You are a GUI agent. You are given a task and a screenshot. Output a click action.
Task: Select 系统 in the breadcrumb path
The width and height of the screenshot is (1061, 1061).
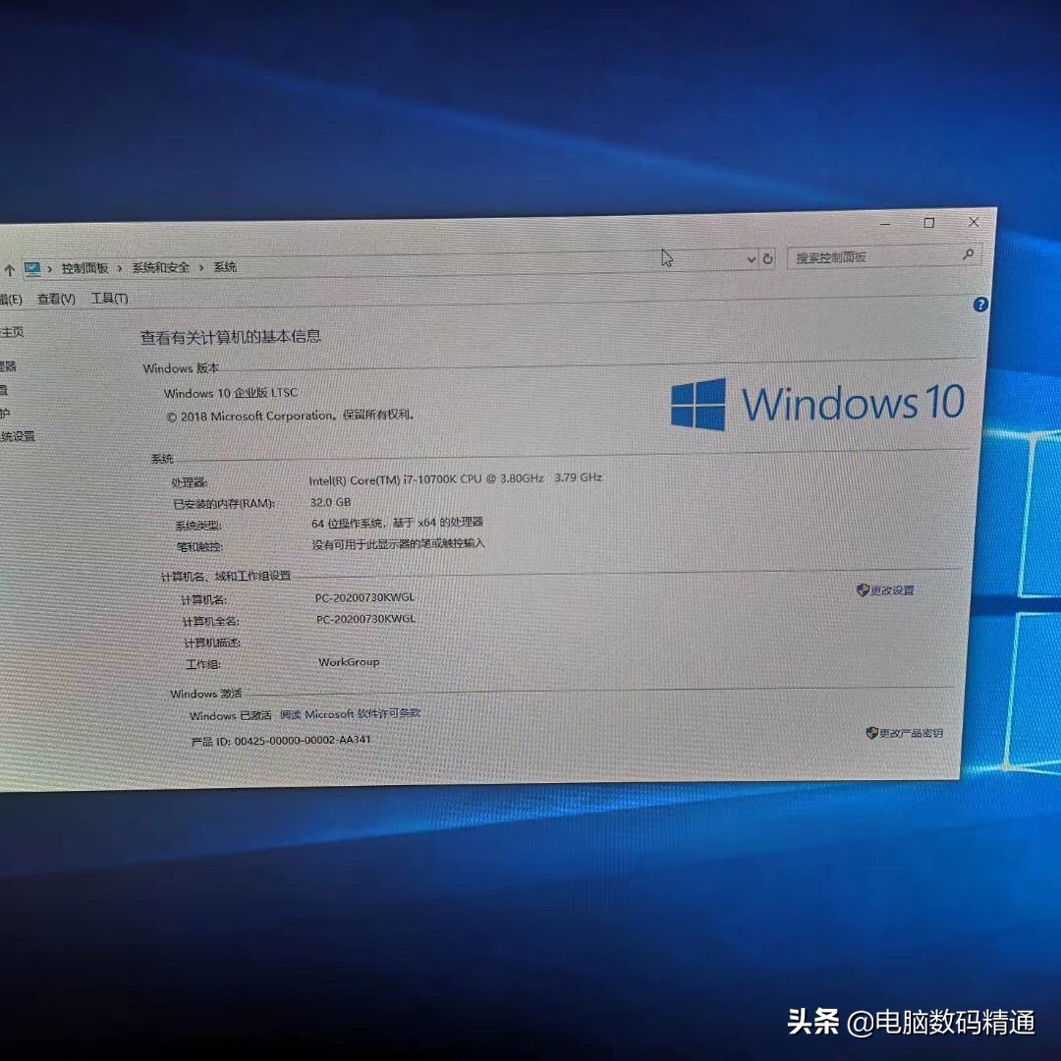225,266
